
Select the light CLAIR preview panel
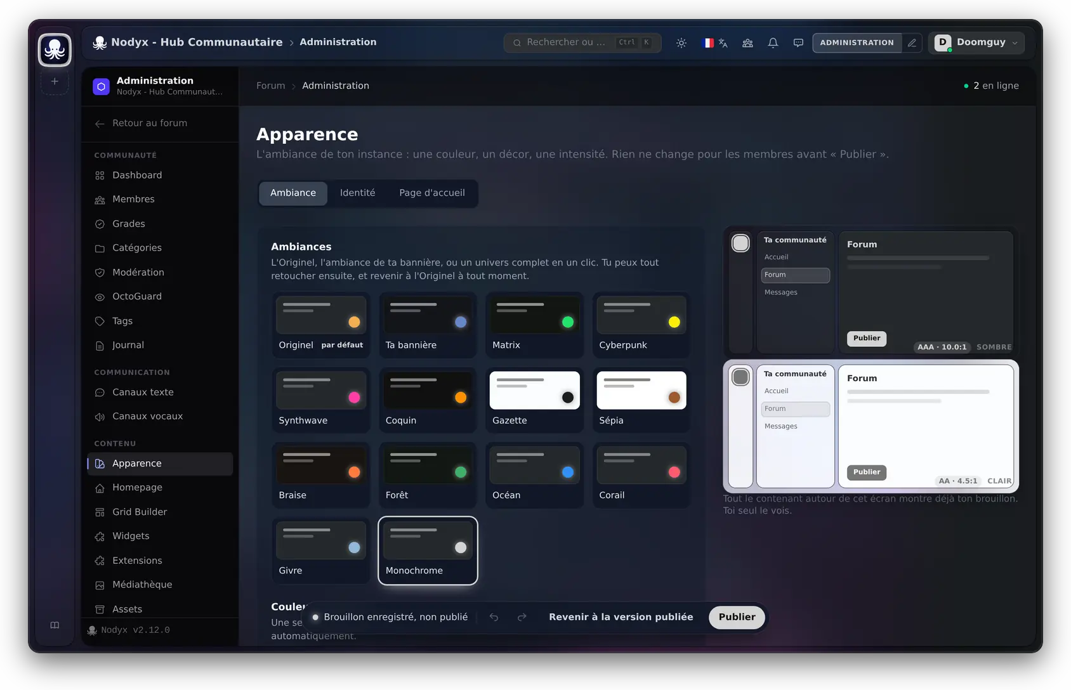click(x=871, y=426)
